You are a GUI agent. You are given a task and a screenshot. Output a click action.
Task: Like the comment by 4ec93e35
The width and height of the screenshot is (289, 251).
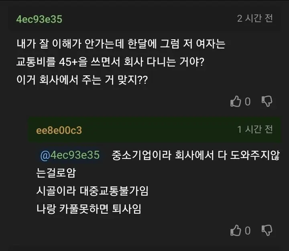(236, 101)
